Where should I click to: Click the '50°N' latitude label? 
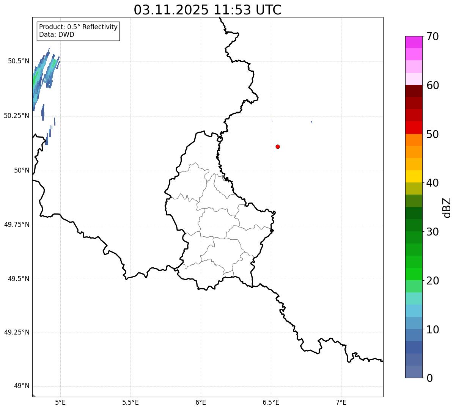22,170
